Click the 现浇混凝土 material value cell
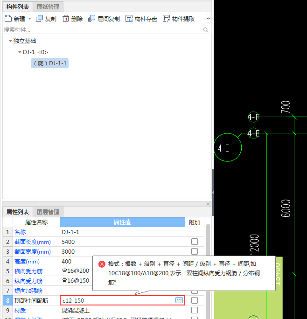This screenshot has width=307, height=319. click(122, 310)
